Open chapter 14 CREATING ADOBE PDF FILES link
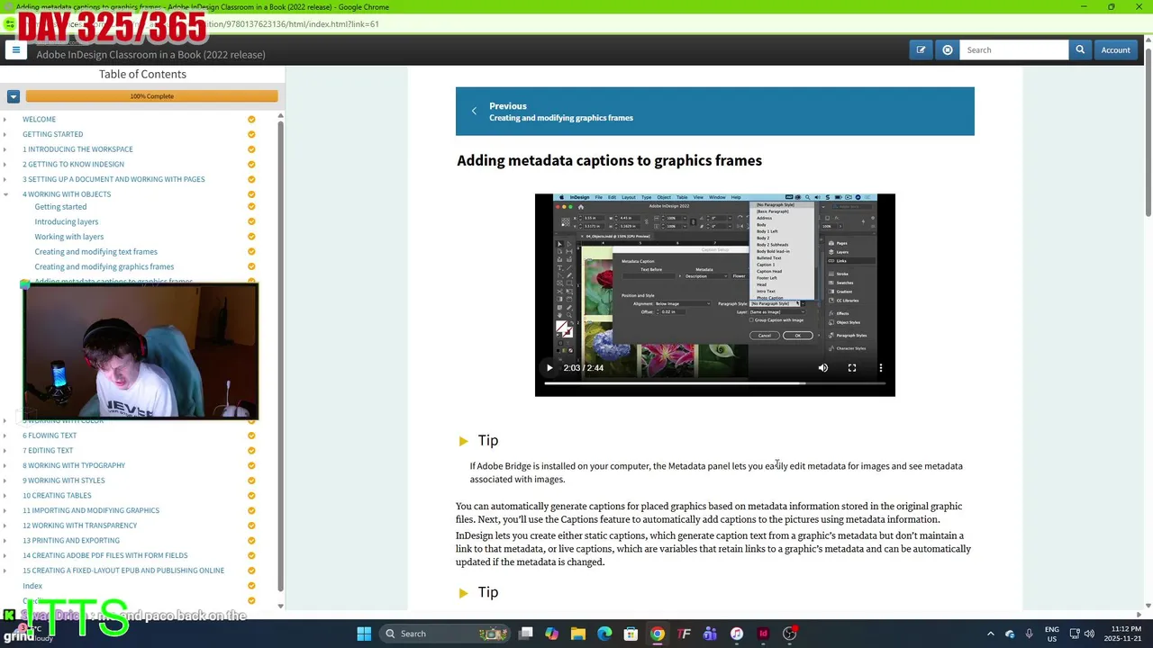This screenshot has height=648, width=1153. pyautogui.click(x=105, y=555)
